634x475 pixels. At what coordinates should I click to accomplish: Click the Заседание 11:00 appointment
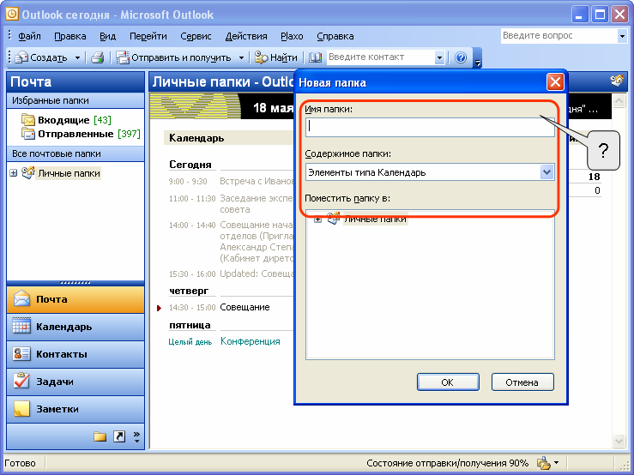click(257, 204)
